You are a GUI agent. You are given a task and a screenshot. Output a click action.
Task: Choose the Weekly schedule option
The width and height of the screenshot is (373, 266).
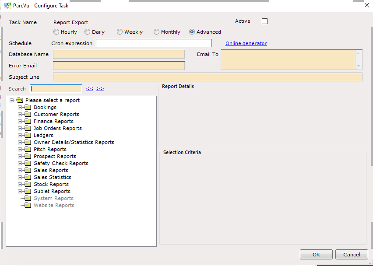coord(120,32)
